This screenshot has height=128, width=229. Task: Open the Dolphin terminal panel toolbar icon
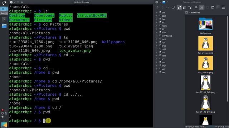218,7
